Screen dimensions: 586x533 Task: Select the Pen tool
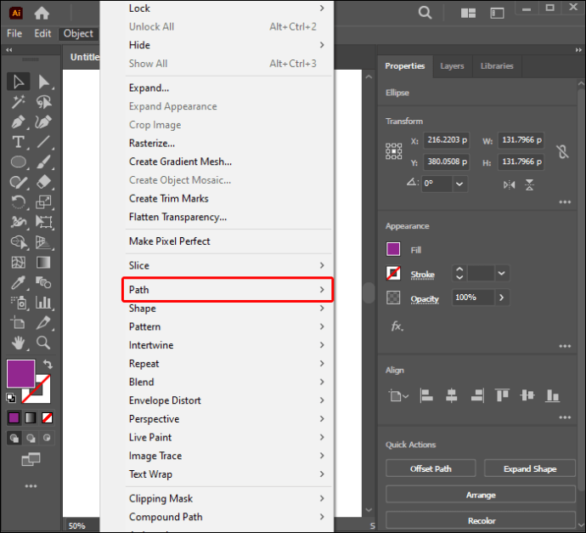19,122
